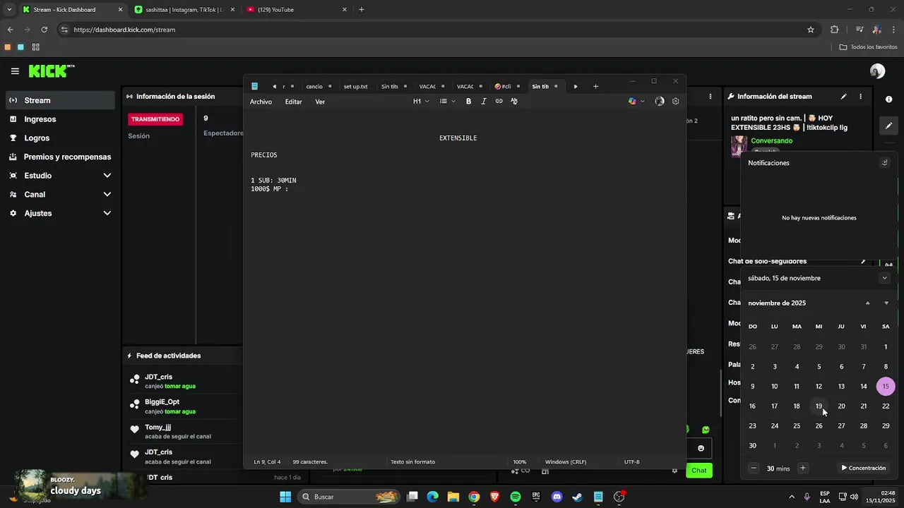Image resolution: width=904 pixels, height=508 pixels.
Task: Start the Concentración focus session
Action: 863,468
